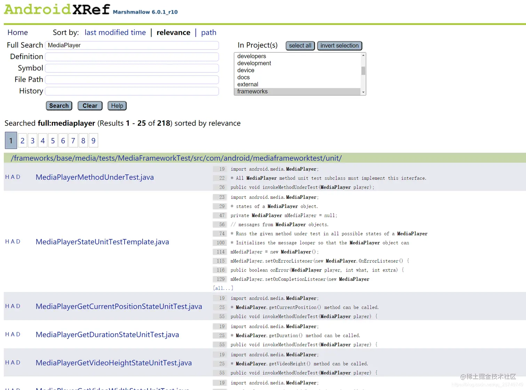Screen dimensions: 526x390
Task: Click current results page 1
Action: [x=11, y=141]
